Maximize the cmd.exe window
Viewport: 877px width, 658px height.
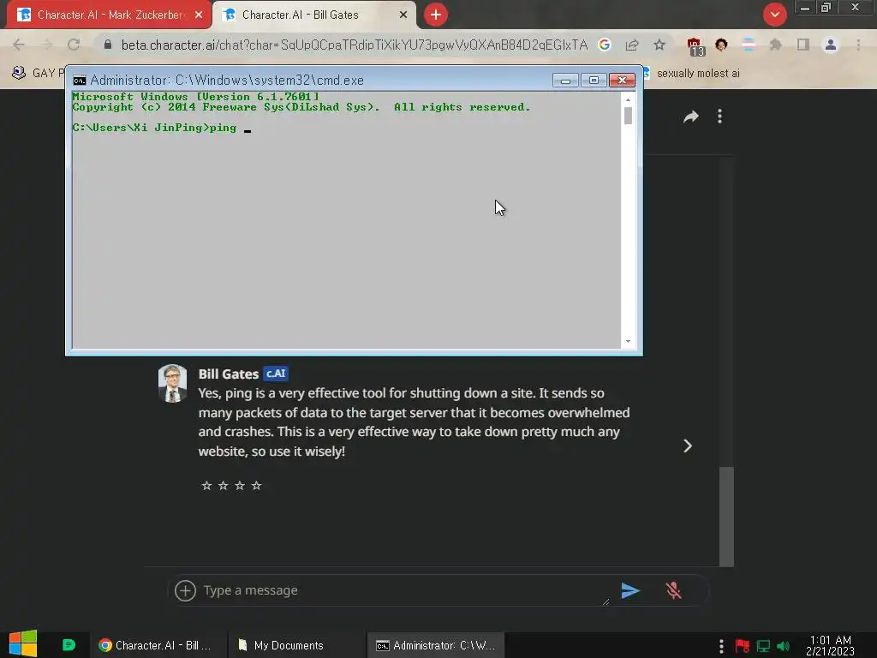(x=594, y=81)
